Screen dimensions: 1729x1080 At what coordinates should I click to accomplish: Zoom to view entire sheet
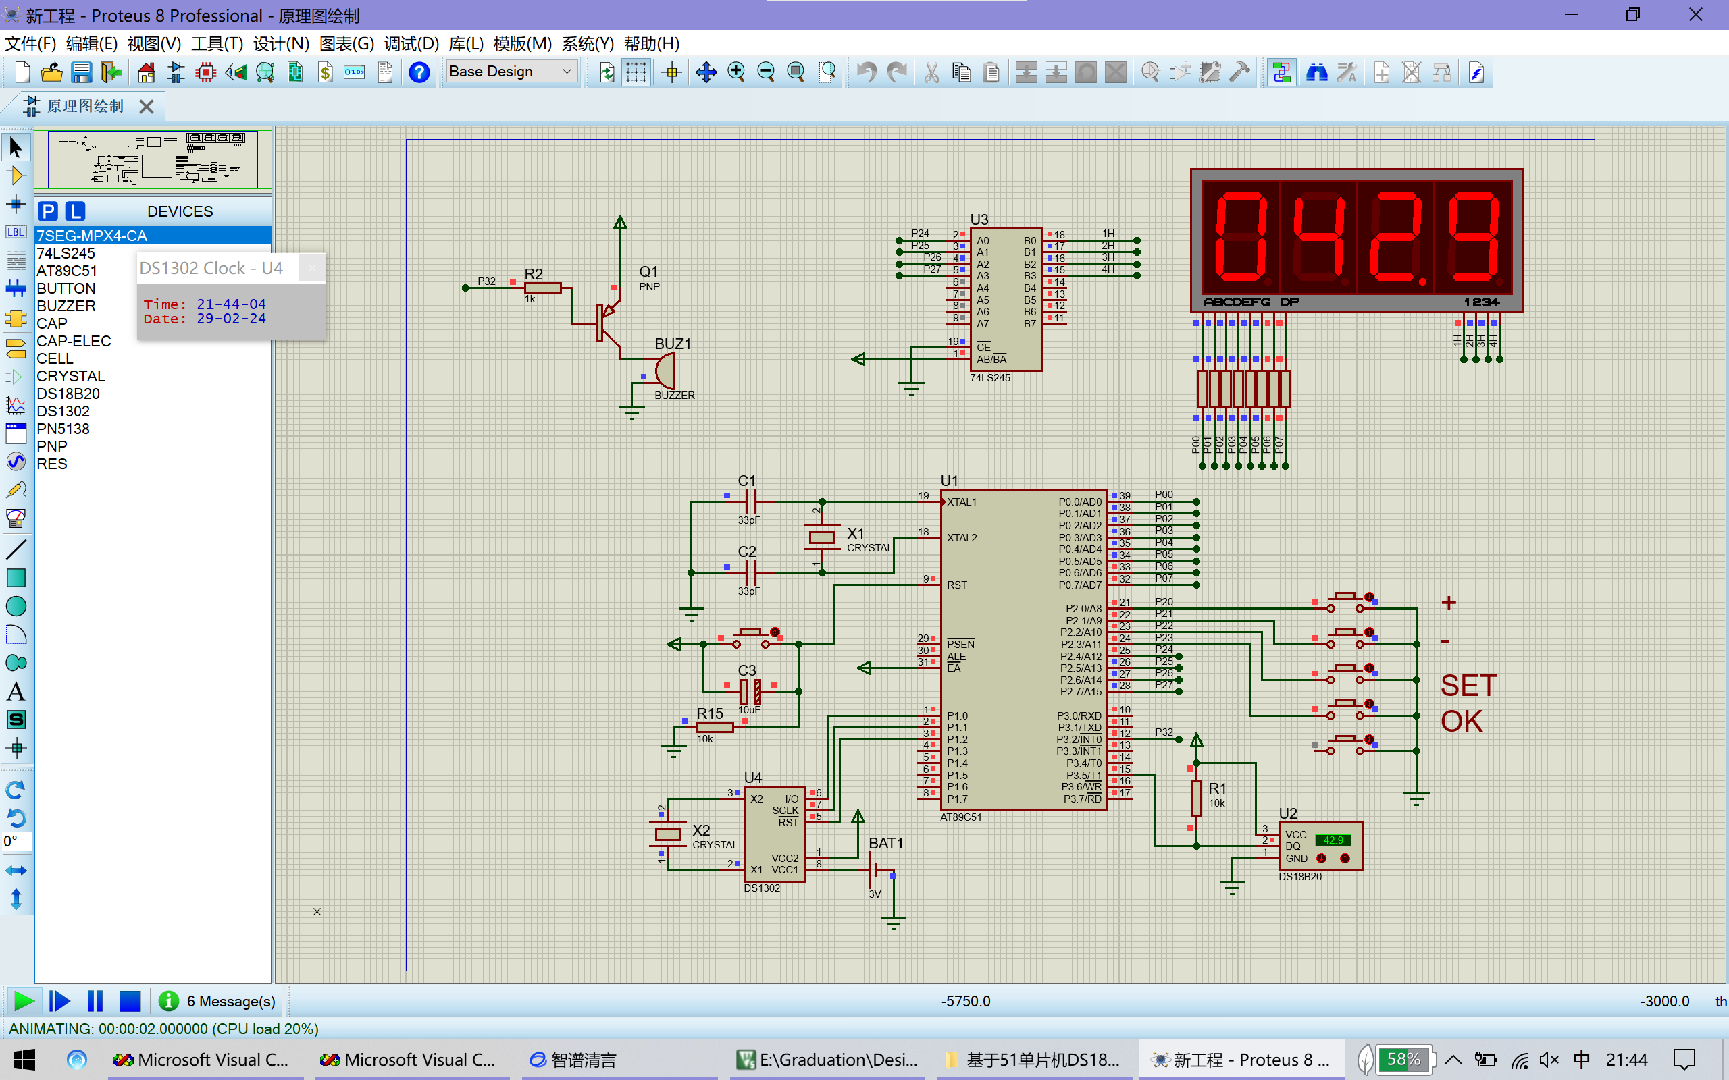[x=795, y=72]
